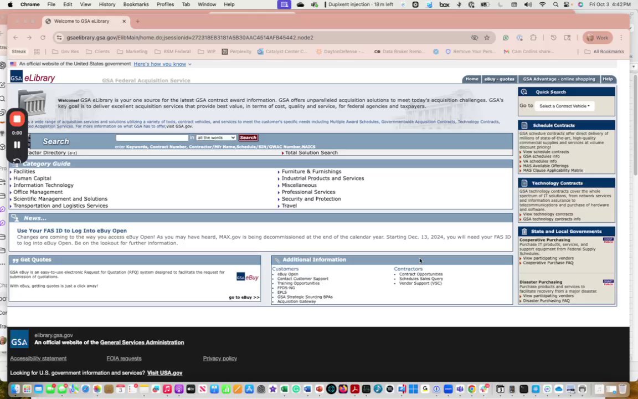
Task: Click the keyword search input field
Action: [x=152, y=137]
